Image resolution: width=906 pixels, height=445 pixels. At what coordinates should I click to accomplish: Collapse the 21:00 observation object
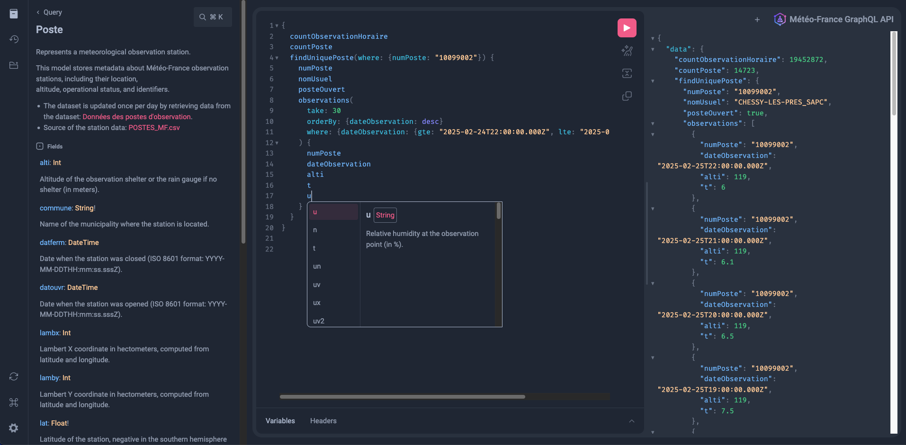653,209
